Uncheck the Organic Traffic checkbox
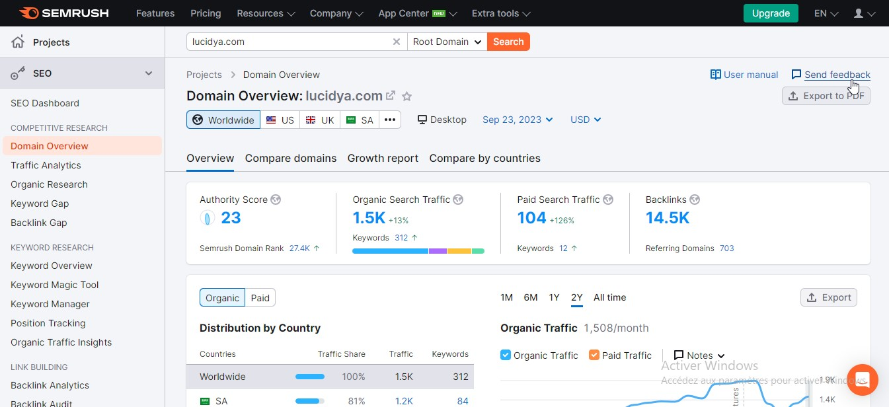Screen dimensions: 889x407 (x=506, y=355)
